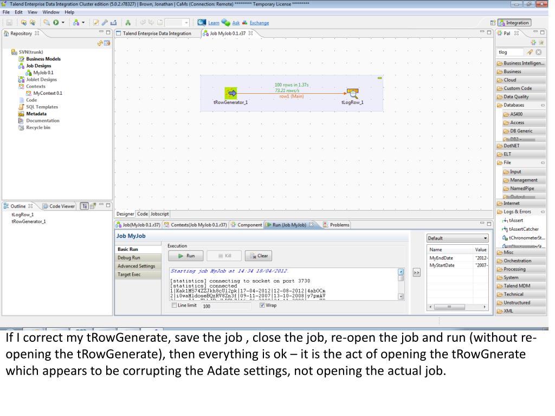
Task: Click the Repository filter icon
Action: pyautogui.click(x=107, y=43)
